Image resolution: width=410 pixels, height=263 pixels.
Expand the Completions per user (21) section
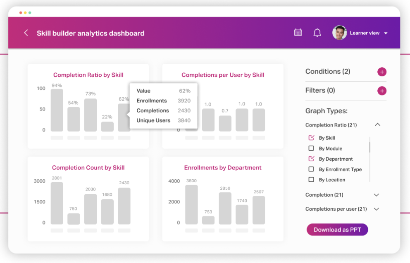[376, 209]
